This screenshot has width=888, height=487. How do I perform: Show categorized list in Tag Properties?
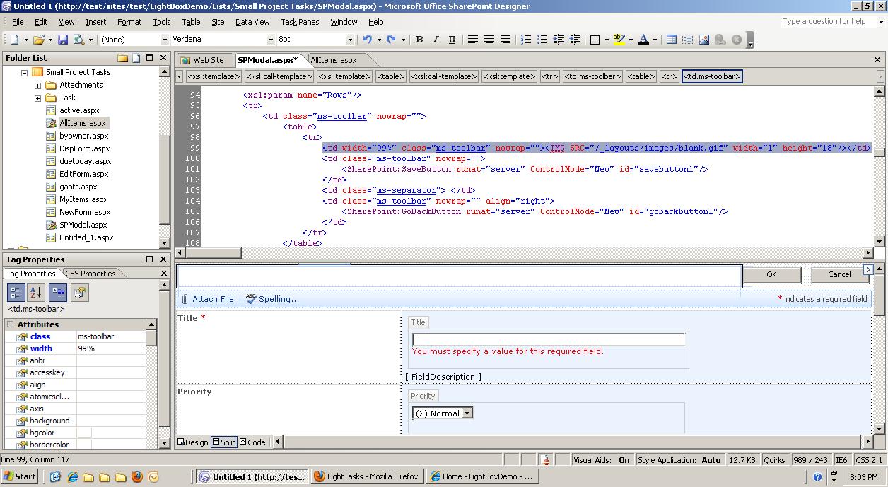[x=16, y=292]
